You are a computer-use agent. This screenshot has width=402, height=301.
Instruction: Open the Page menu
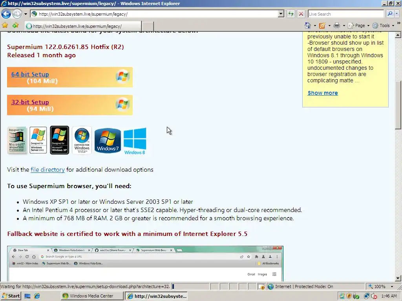[359, 25]
